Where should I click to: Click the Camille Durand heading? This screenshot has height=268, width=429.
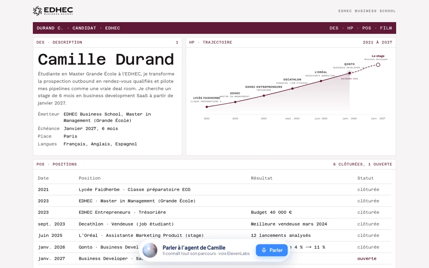click(106, 59)
